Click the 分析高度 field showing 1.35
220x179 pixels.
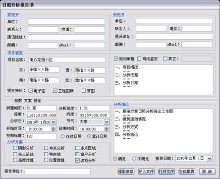[x=94, y=108]
